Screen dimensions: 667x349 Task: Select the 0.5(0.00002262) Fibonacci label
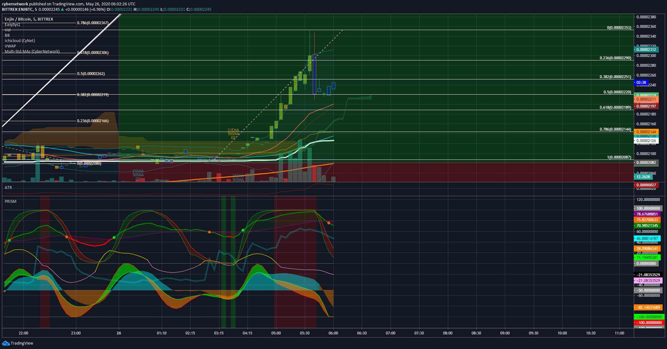pos(91,74)
